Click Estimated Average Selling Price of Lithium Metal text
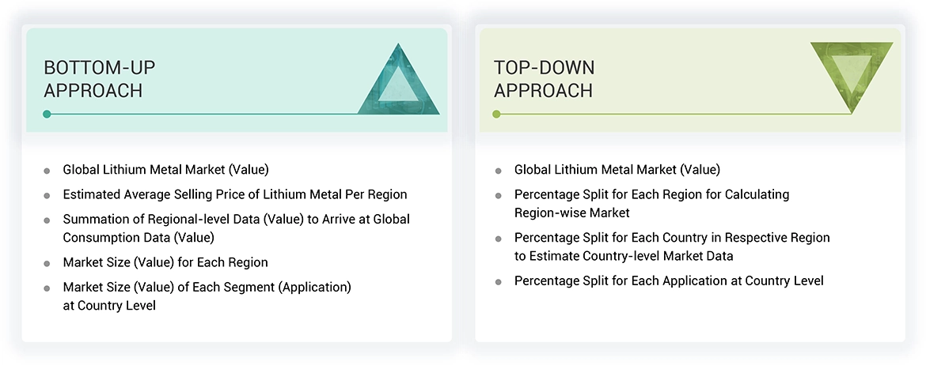Image resolution: width=926 pixels, height=365 pixels. tap(235, 194)
